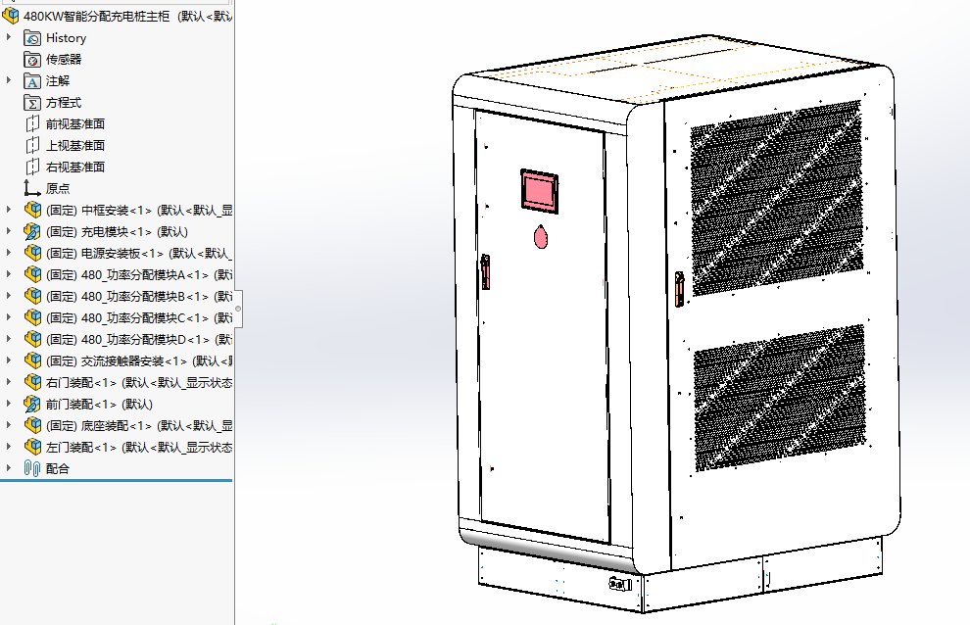Expand the 右门装配<1> component

pyautogui.click(x=9, y=382)
